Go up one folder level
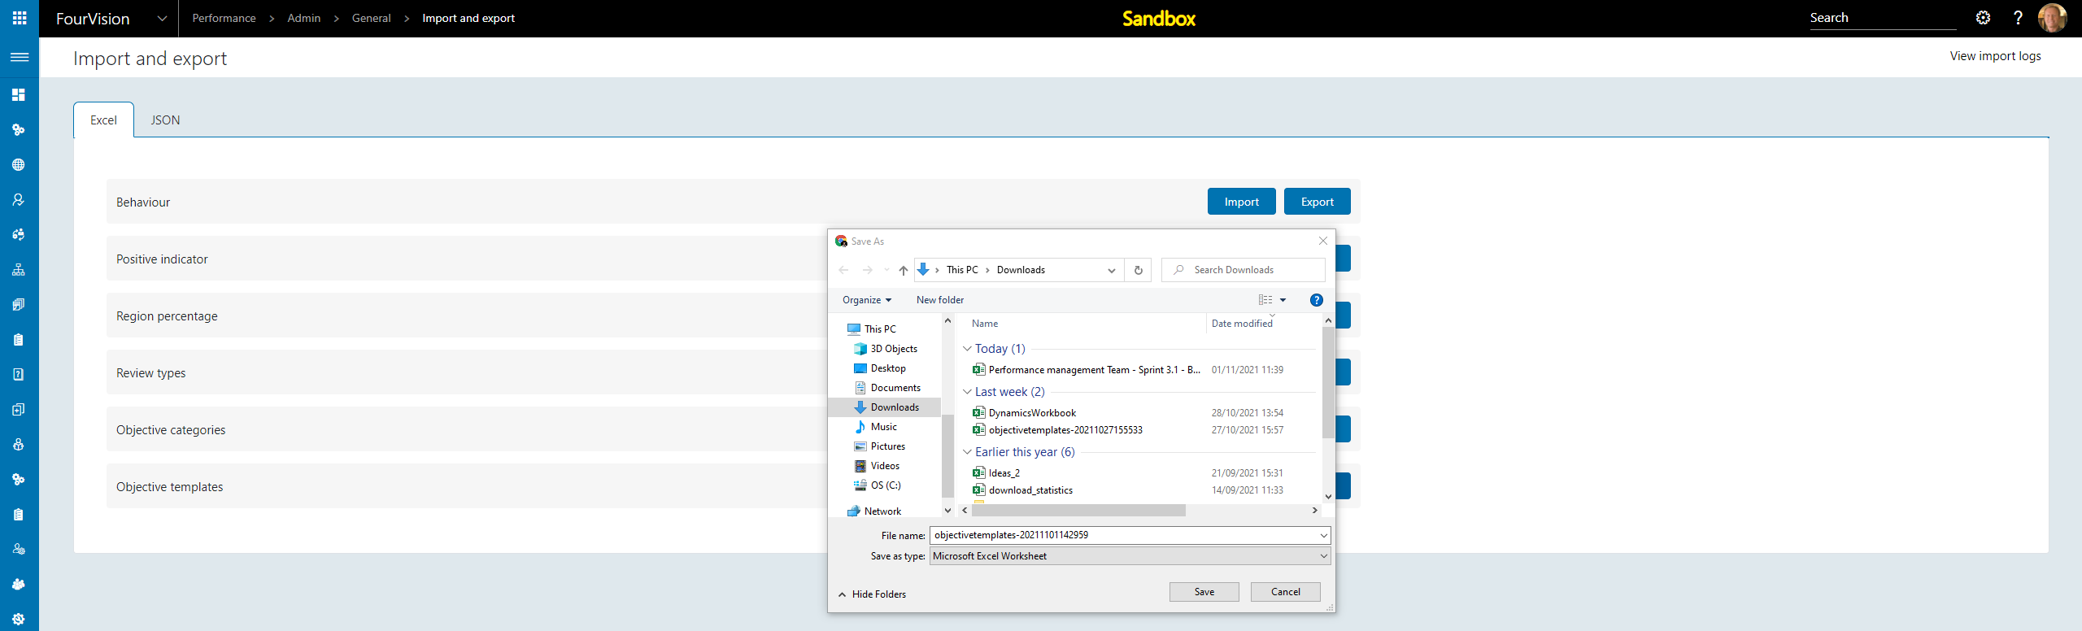The image size is (2082, 631). point(903,270)
